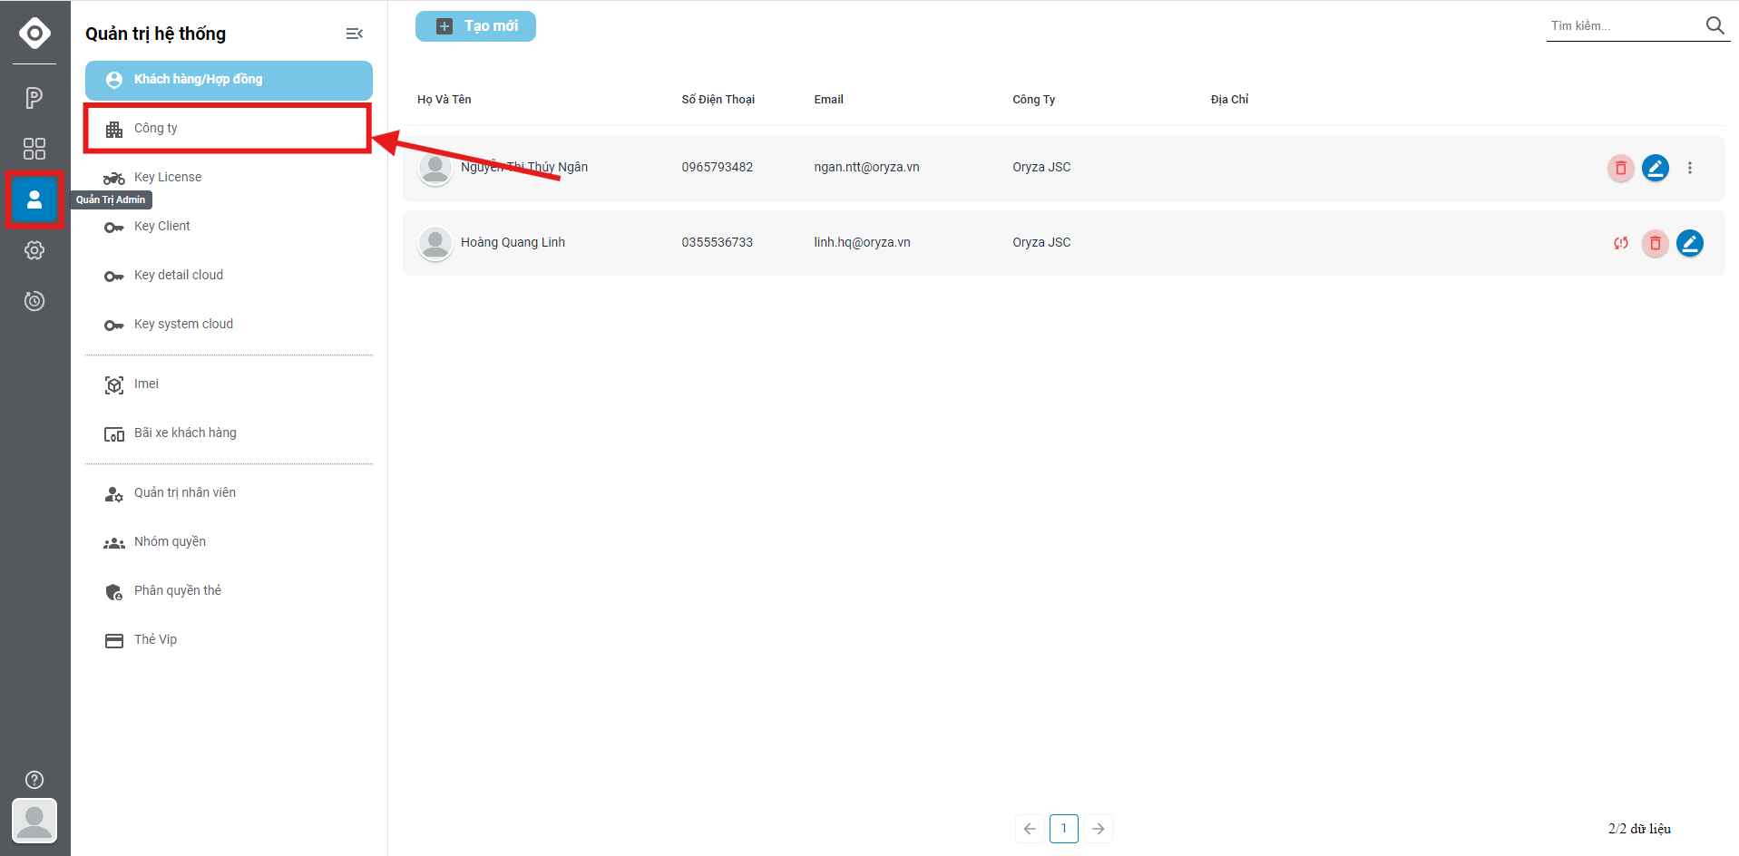Select the Quản Trị Admin user icon
Screen dimensions: 1739x856
pos(34,199)
